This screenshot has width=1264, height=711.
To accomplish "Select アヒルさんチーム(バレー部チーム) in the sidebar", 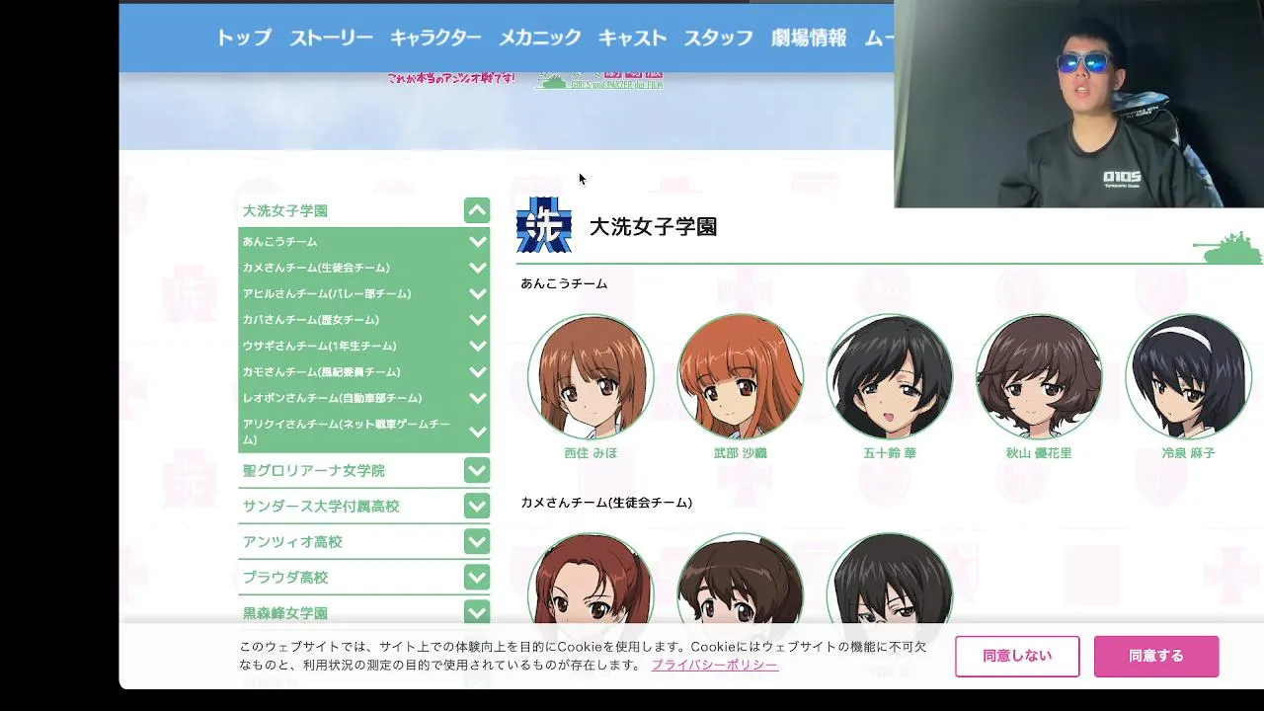I will (327, 293).
